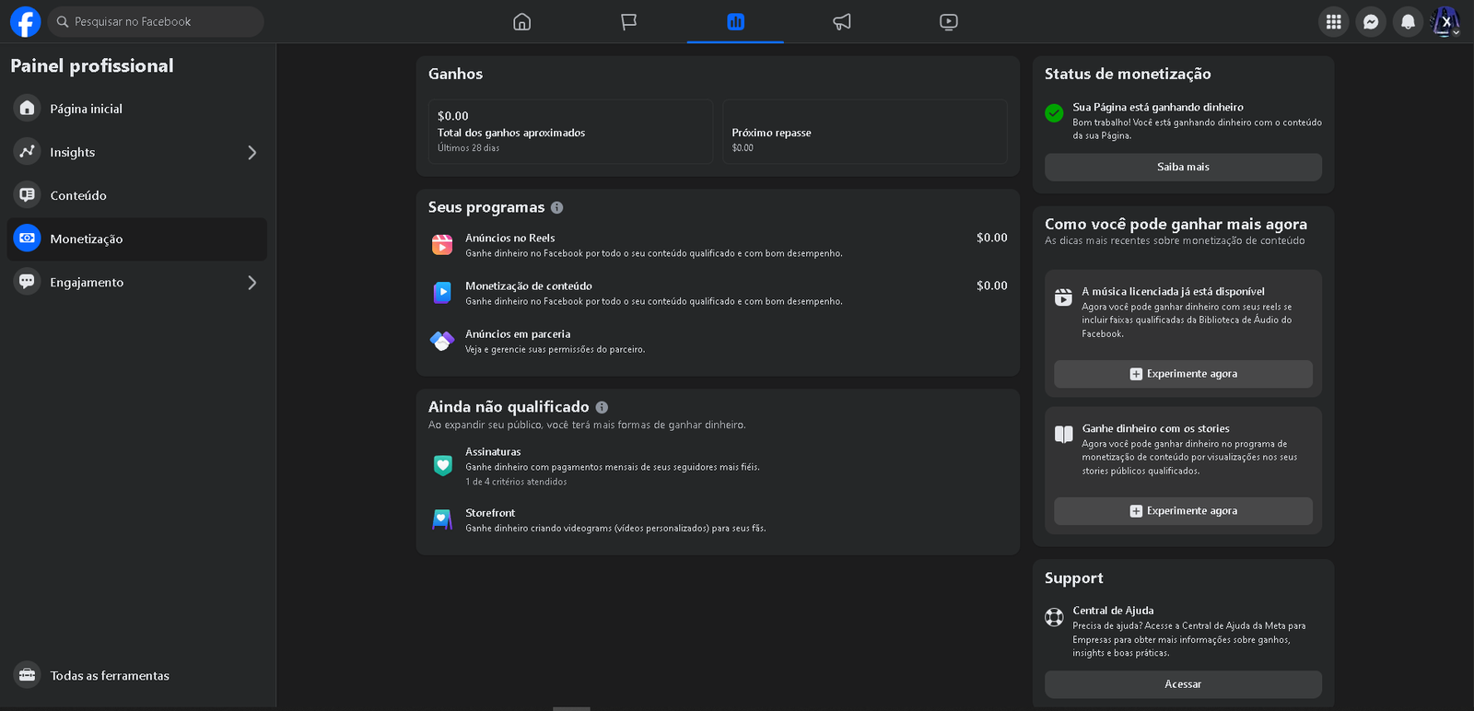Click the Monetização de conteúdo play icon

[x=442, y=292]
